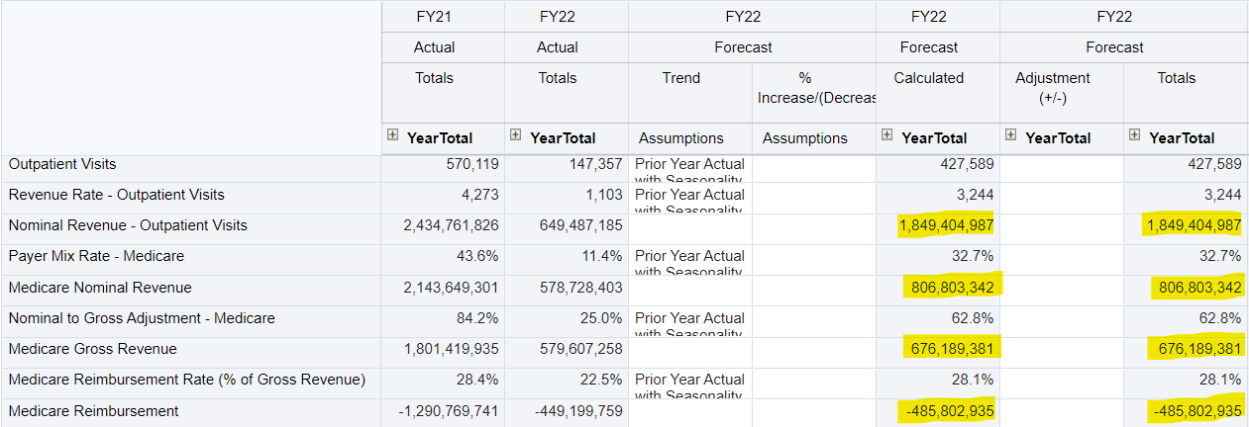The width and height of the screenshot is (1249, 427).
Task: Click highlighted -485,802,935 in Forecast Totals column
Action: pos(1194,411)
